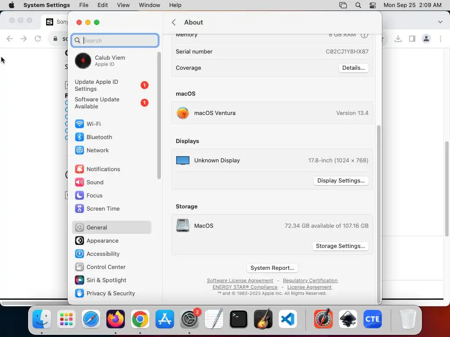Open Google Chrome from the Dock

[x=140, y=319]
